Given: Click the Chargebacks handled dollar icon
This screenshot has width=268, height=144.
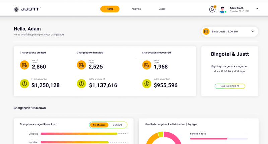Looking at the screenshot, I should point(81,84).
